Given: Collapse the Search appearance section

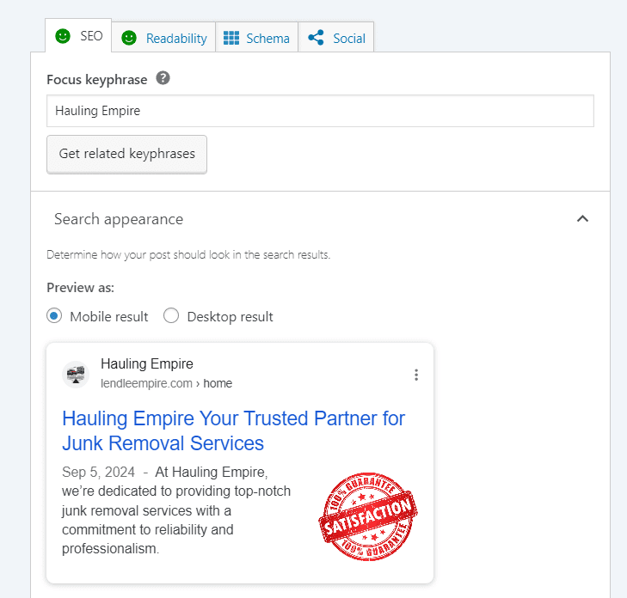Looking at the screenshot, I should point(582,218).
